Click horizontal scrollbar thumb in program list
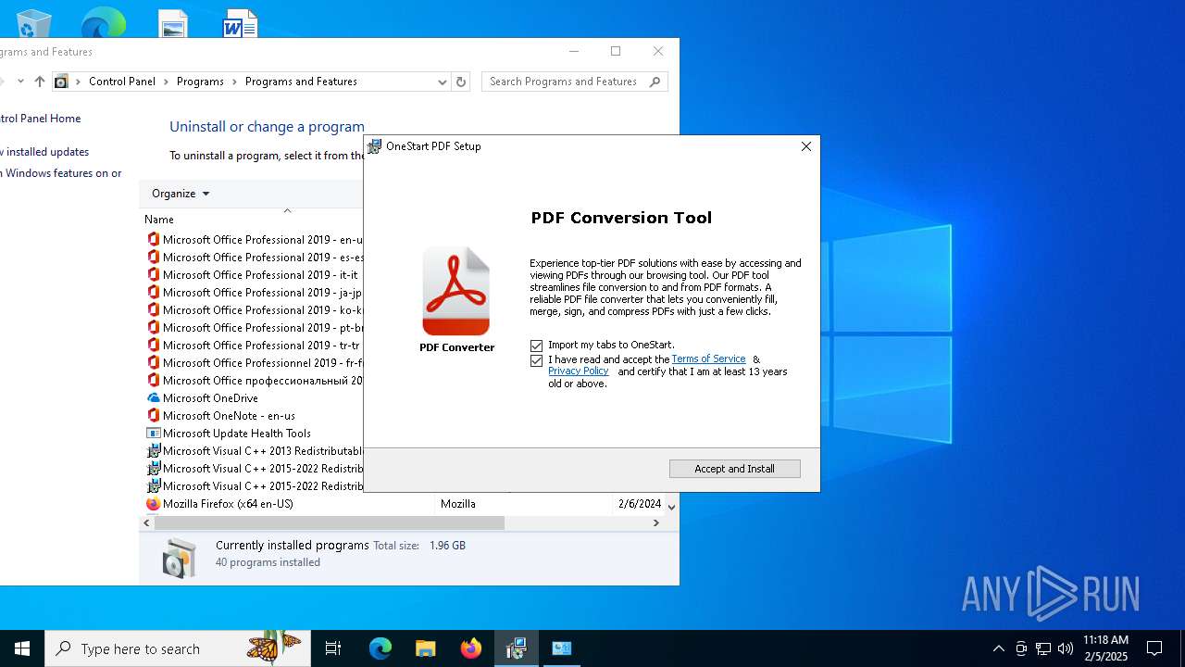Viewport: 1185px width, 667px height. point(330,522)
